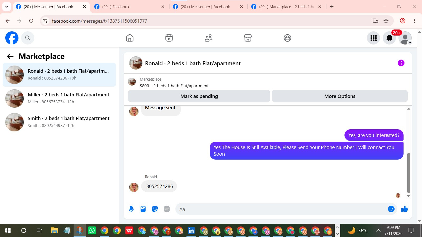422x237 pixels.
Task: Expand the Chrome tab search dropdown
Action: tap(7, 7)
